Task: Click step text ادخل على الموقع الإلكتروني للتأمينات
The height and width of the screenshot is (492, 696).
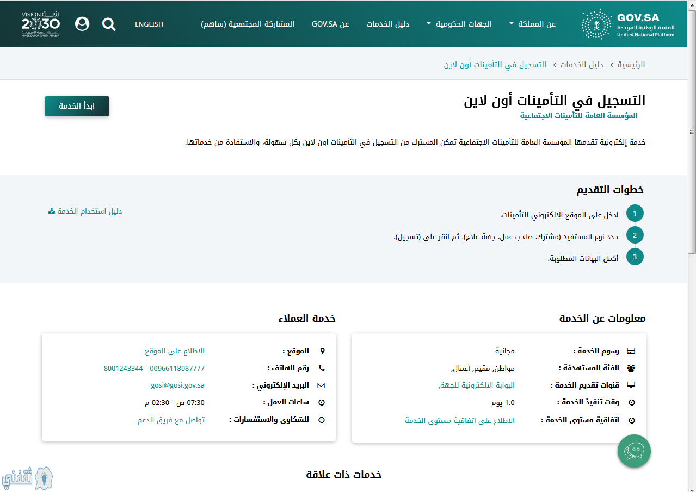Action: [x=559, y=215]
